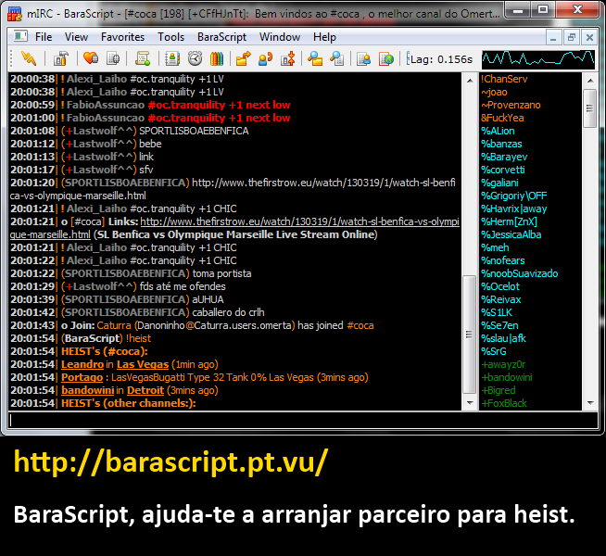This screenshot has height=556, width=606.
Task: Open the File menu
Action: pos(44,37)
